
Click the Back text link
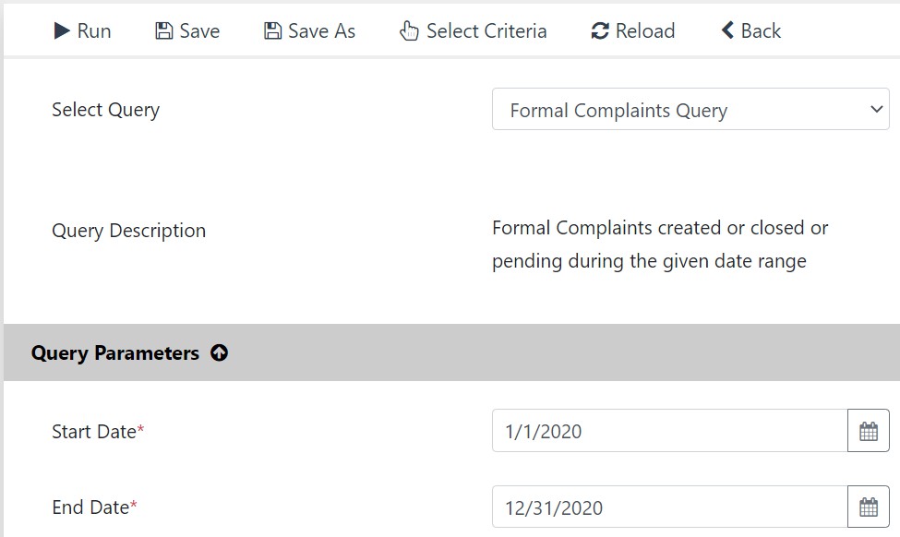pyautogui.click(x=761, y=30)
